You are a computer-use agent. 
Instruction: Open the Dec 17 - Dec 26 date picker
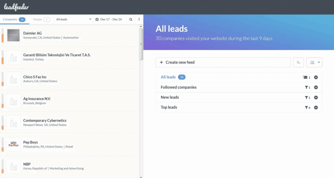tap(109, 20)
